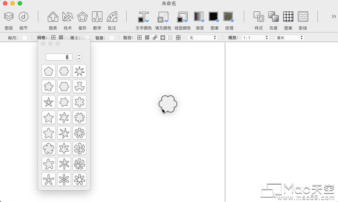Image resolution: width=338 pixels, height=202 pixels.
Task: Toggle the 标尺 ruler checkbox
Action: pyautogui.click(x=25, y=38)
